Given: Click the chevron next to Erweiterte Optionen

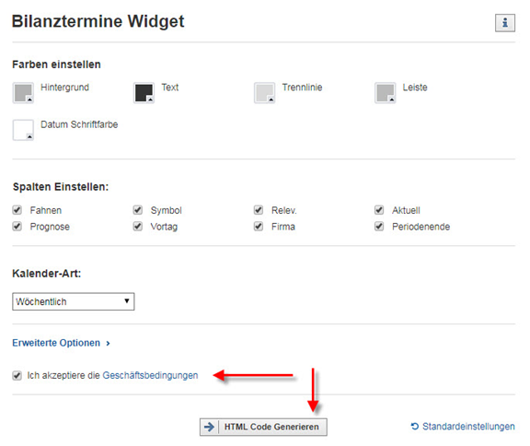Looking at the screenshot, I should (x=108, y=344).
